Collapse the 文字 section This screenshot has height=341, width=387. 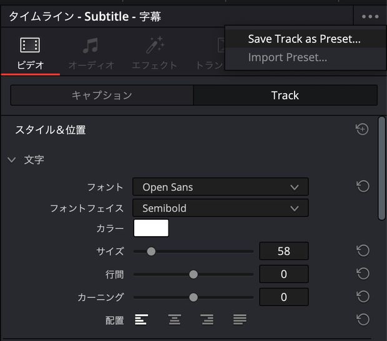11,160
